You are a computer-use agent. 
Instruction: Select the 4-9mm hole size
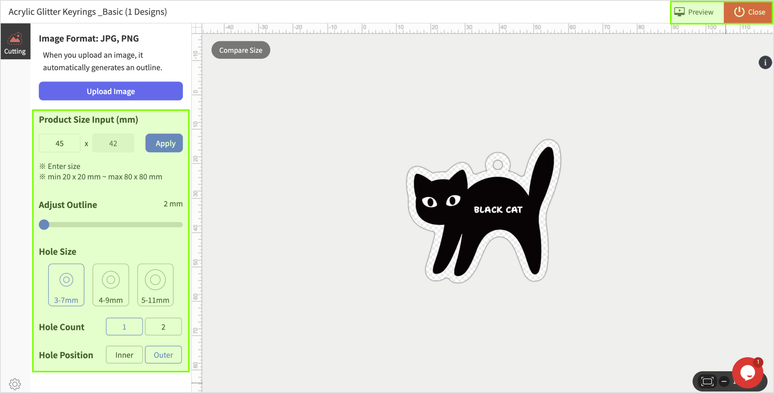click(111, 285)
